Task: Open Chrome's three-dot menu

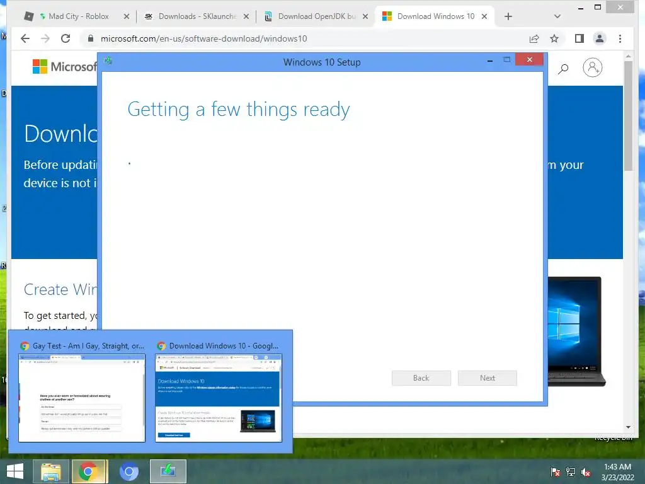Action: coord(620,38)
